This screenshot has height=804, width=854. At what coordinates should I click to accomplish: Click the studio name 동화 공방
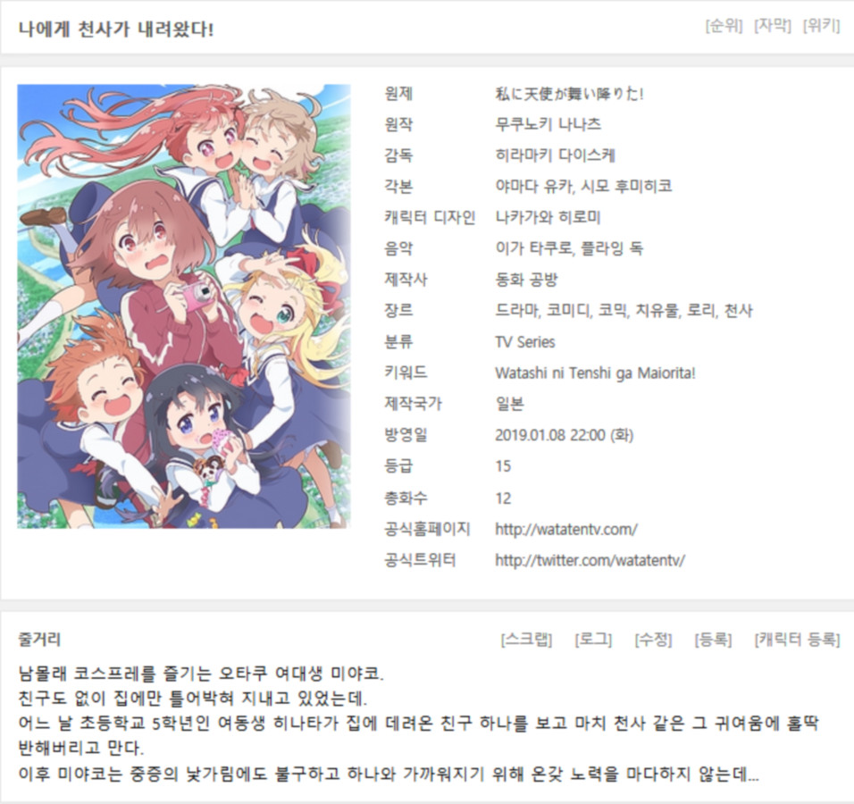[x=526, y=280]
